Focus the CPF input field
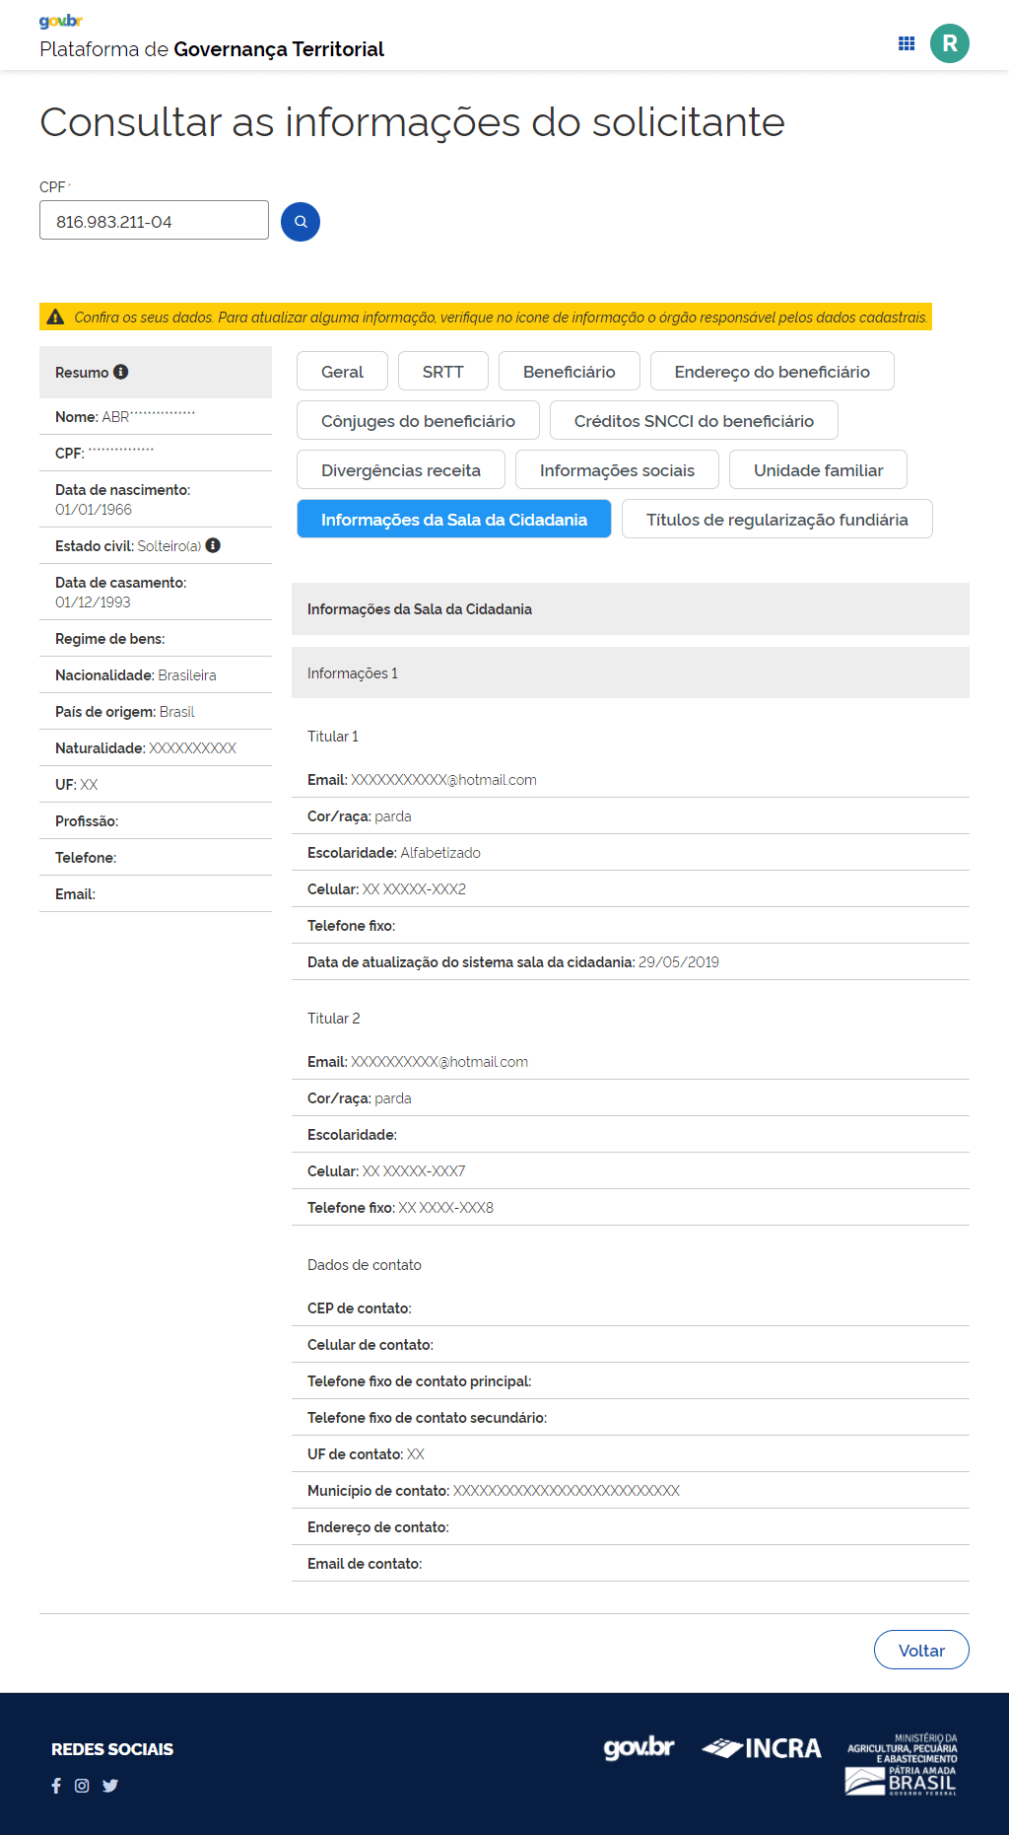Viewport: 1009px width, 1835px height. tap(154, 221)
